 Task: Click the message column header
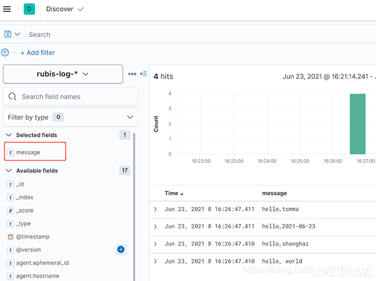(x=274, y=193)
